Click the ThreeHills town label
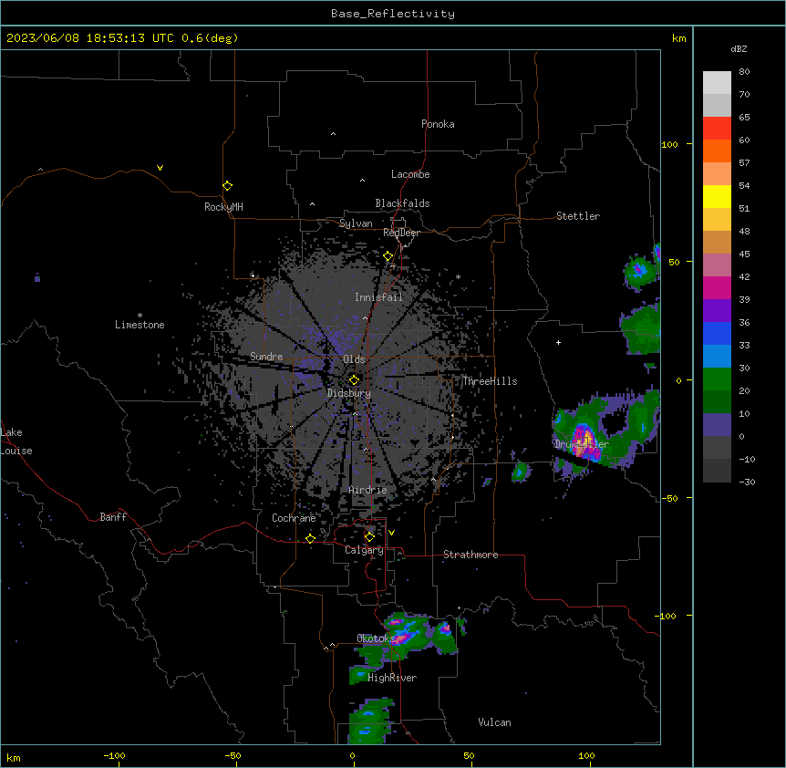The height and width of the screenshot is (768, 786). [490, 381]
